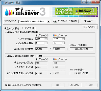The image size is (101, 91).
Task: Click color ink 15% saving setting value
Action: point(59,63)
